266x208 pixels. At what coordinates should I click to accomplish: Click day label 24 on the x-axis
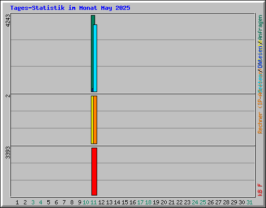click(x=195, y=202)
